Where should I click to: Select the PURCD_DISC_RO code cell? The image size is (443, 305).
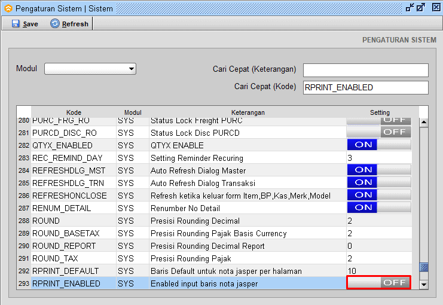(74, 133)
